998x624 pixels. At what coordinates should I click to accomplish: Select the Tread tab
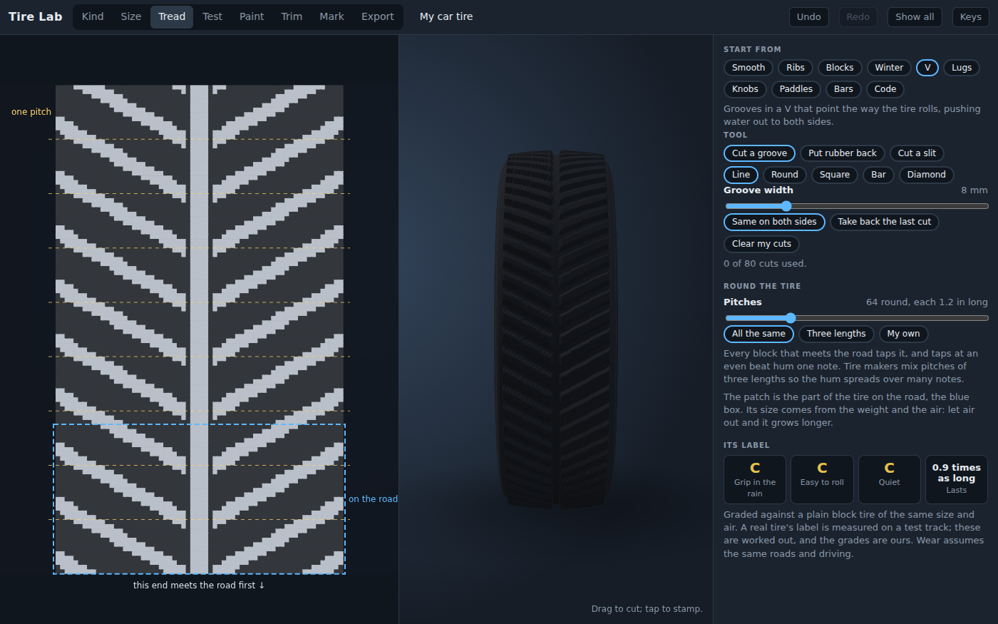172,16
